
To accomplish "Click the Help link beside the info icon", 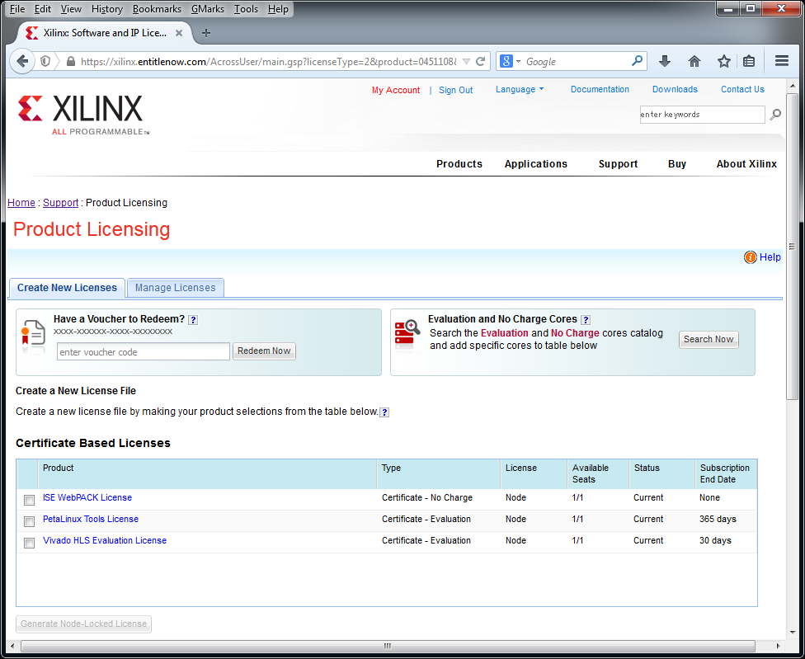I will 770,257.
